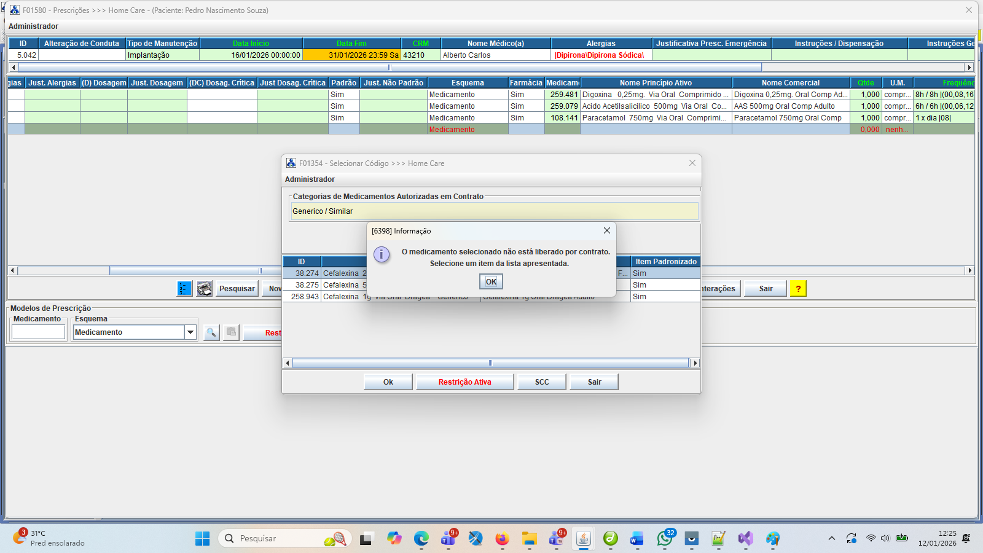Click the Item Padronizado column header
The image size is (983, 553).
(x=665, y=262)
